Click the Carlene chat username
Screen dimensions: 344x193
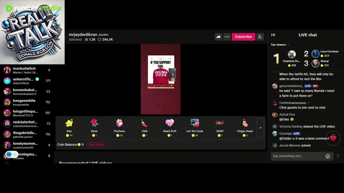[292, 103]
